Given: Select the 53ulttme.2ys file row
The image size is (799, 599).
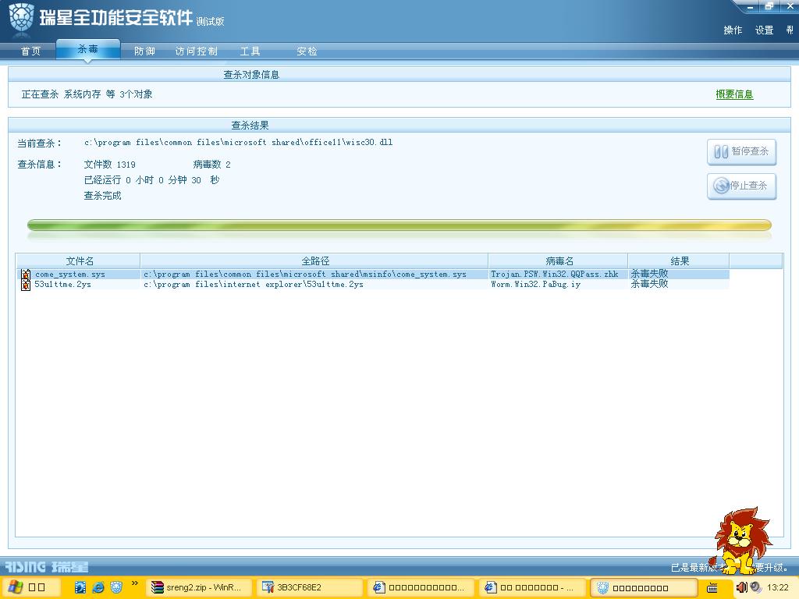Looking at the screenshot, I should pyautogui.click(x=373, y=284).
